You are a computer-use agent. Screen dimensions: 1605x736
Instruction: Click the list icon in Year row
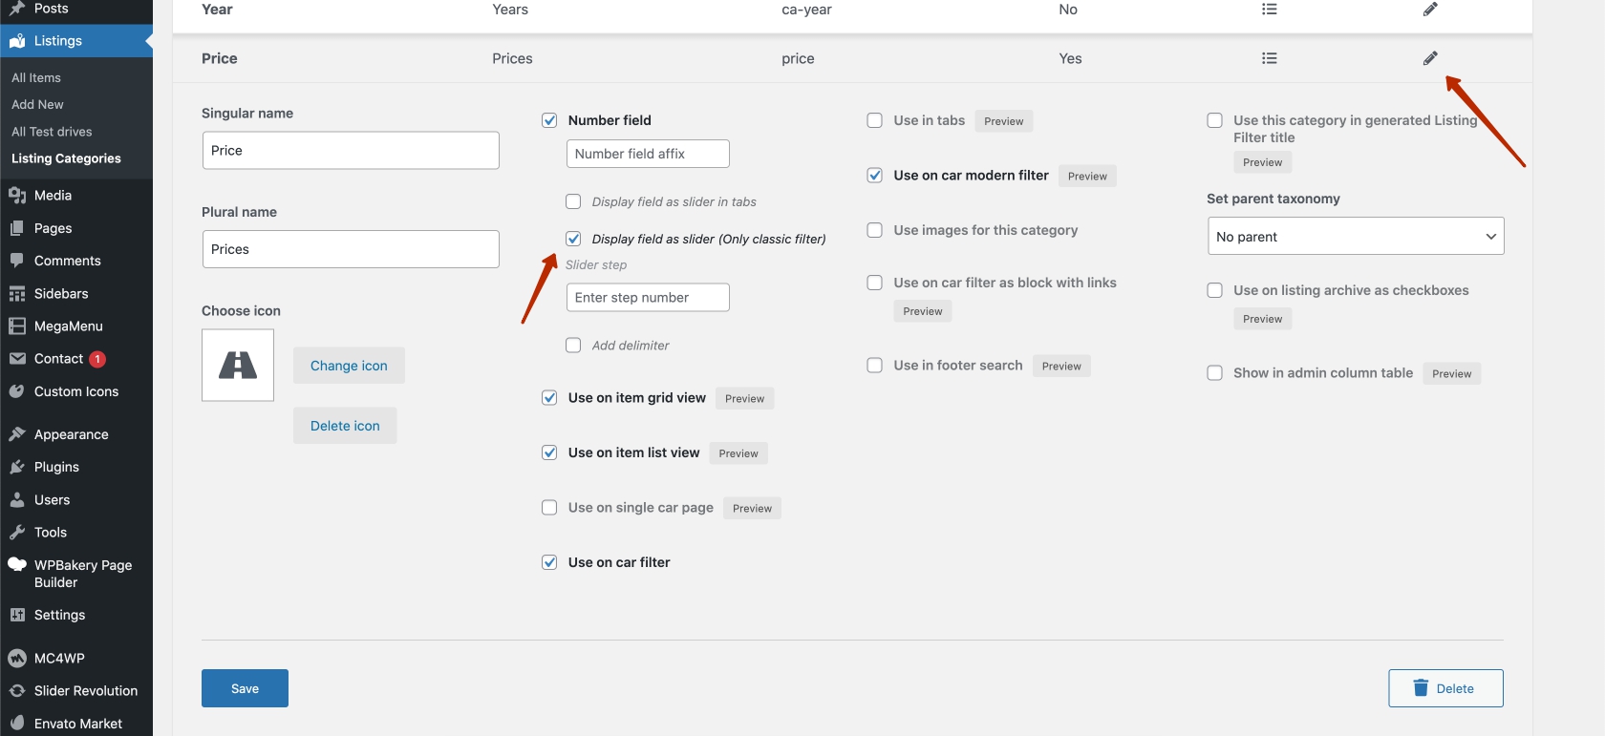(1269, 10)
